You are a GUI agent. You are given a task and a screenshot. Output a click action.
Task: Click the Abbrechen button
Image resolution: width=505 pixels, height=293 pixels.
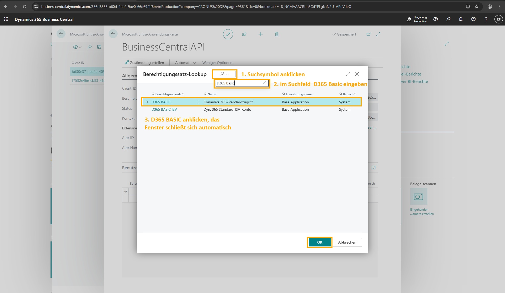pyautogui.click(x=347, y=242)
